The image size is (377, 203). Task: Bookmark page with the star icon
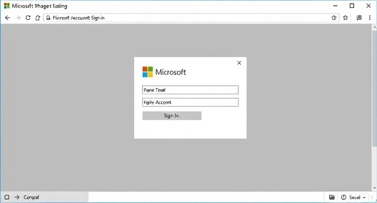point(345,18)
